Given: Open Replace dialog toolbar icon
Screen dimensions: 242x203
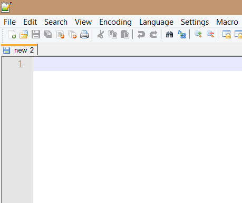Looking at the screenshot, I should pyautogui.click(x=182, y=34).
